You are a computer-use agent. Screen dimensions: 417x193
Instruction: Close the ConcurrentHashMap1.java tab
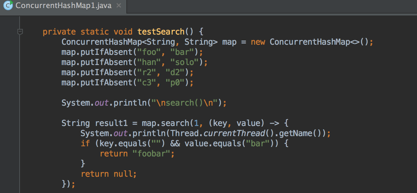tap(118, 6)
